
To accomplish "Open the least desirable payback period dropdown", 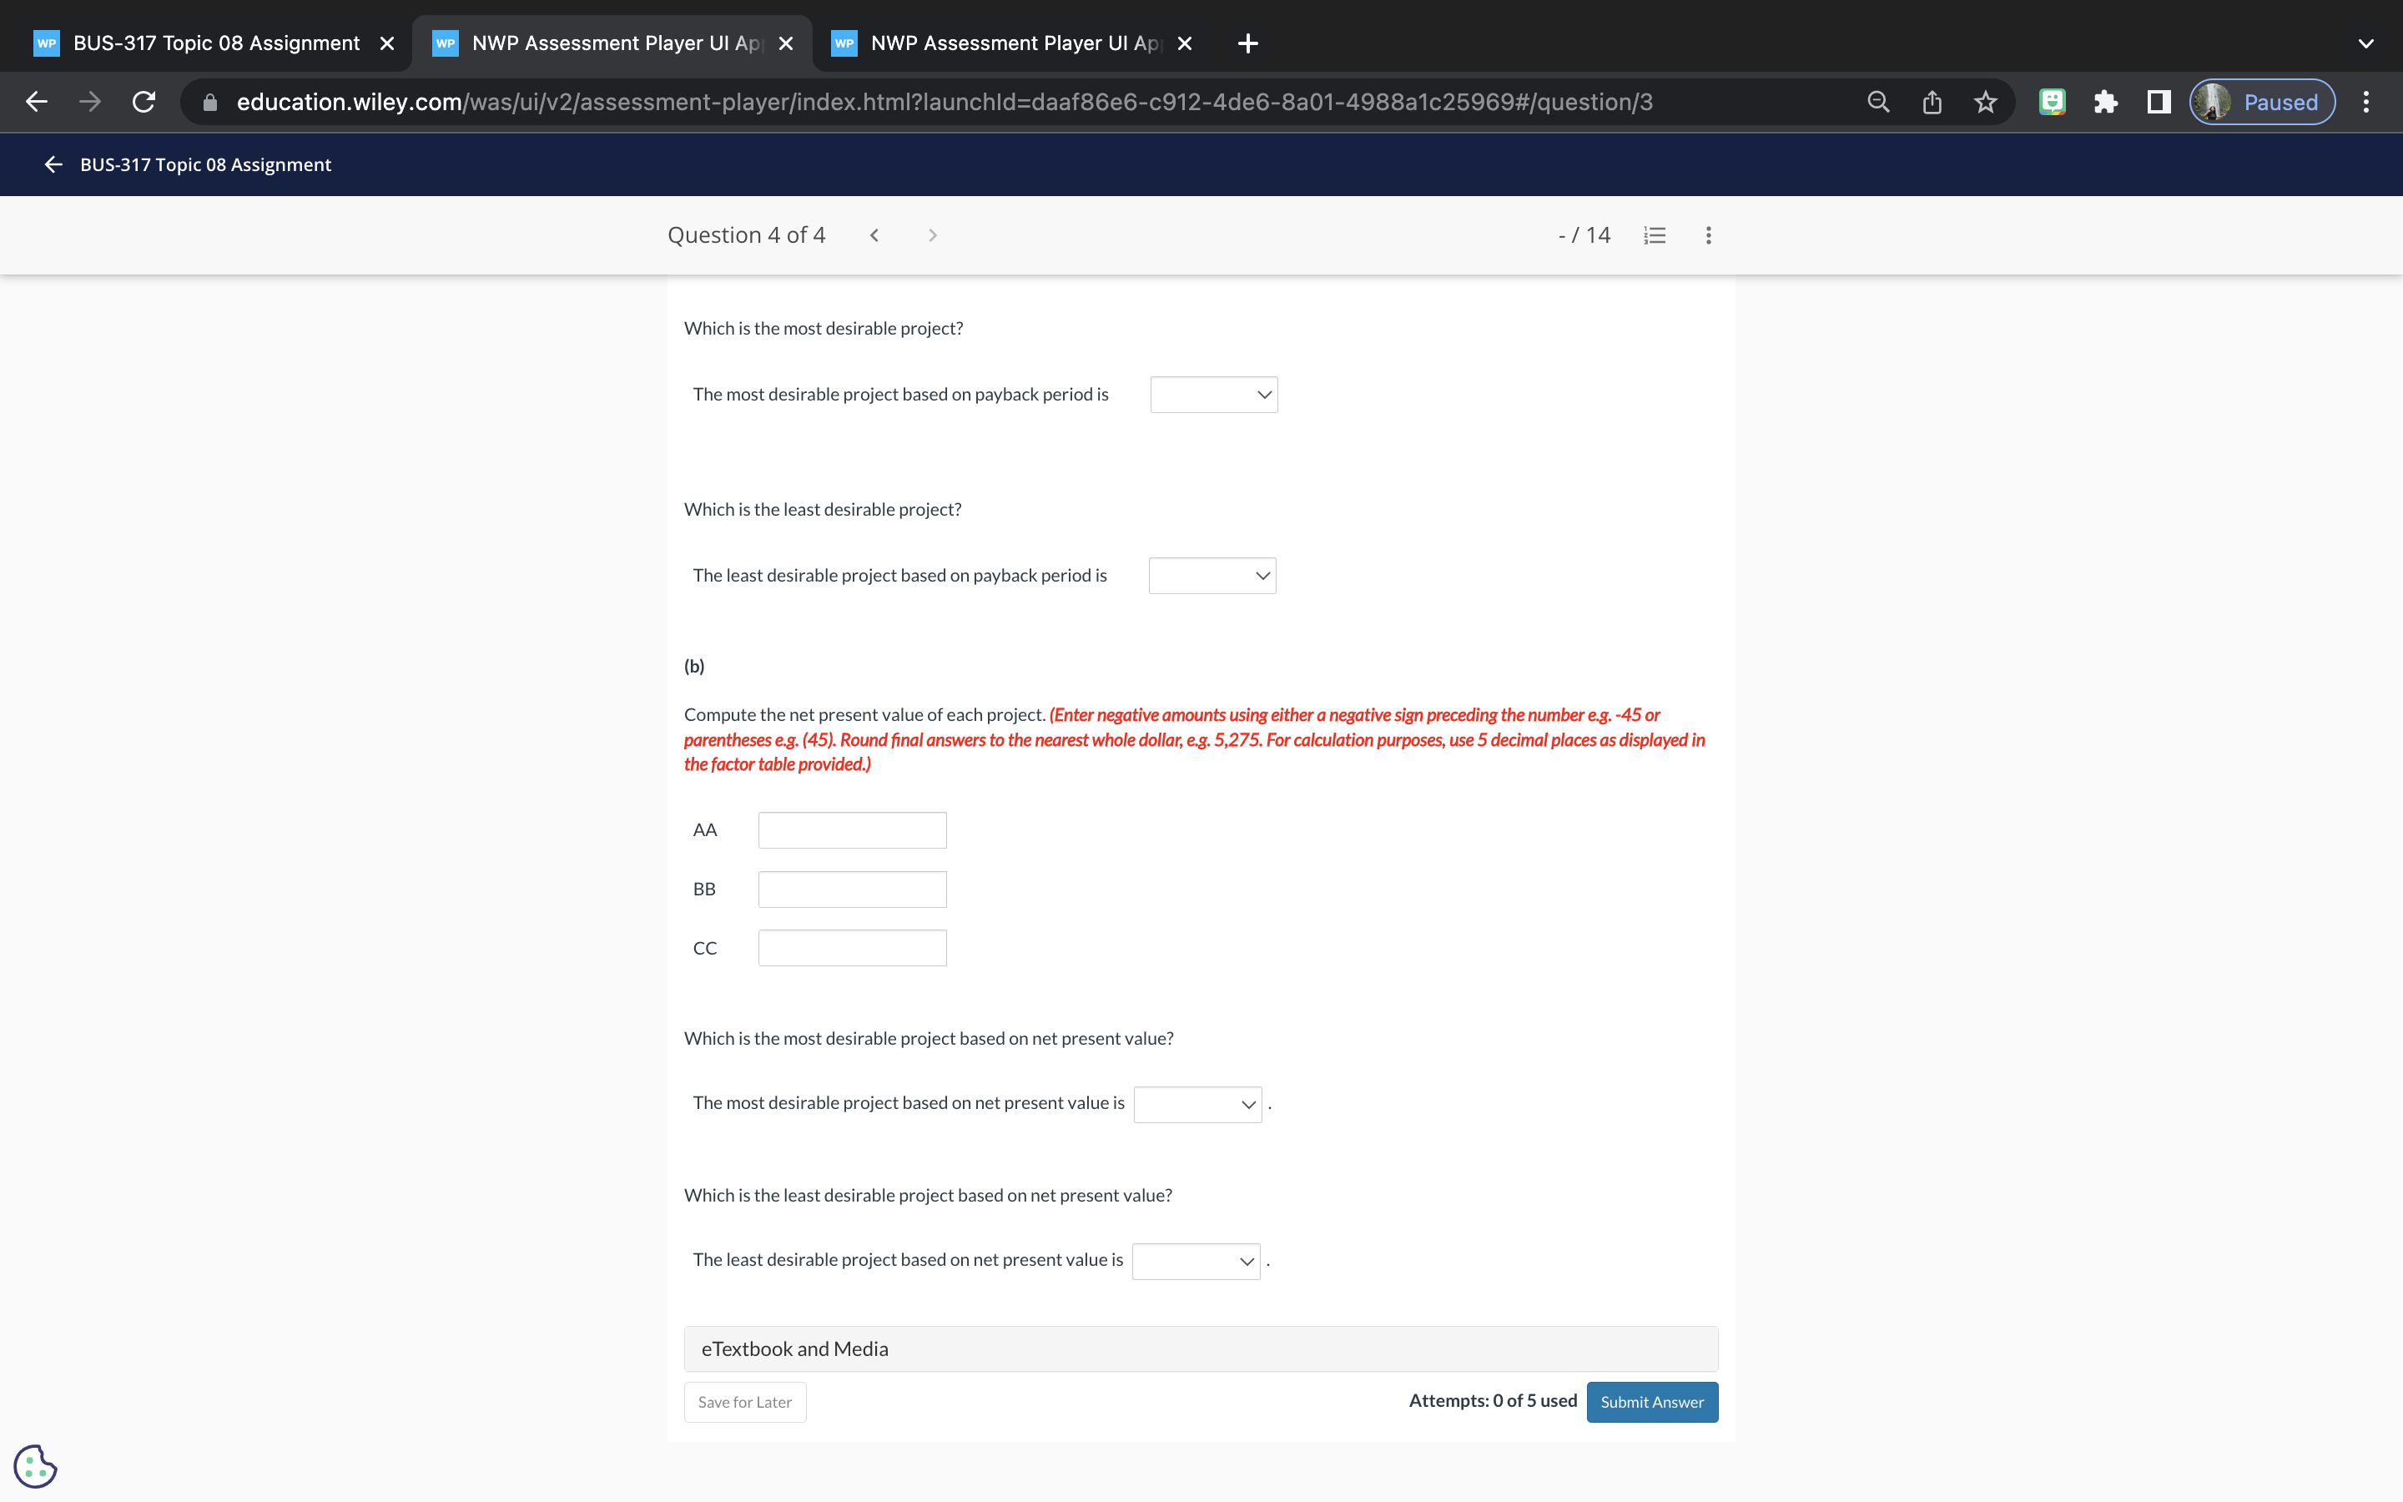I will [1212, 576].
